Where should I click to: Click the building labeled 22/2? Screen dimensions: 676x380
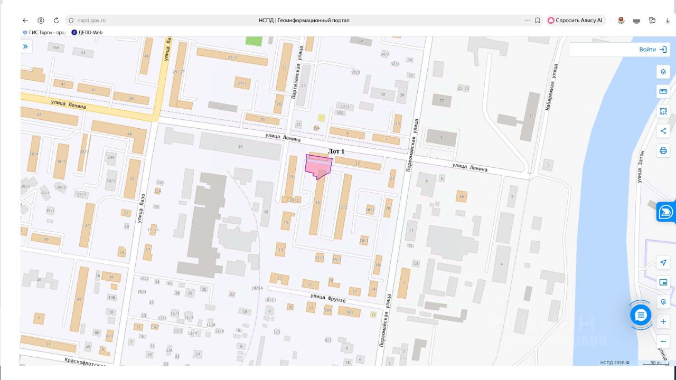pyautogui.click(x=232, y=56)
